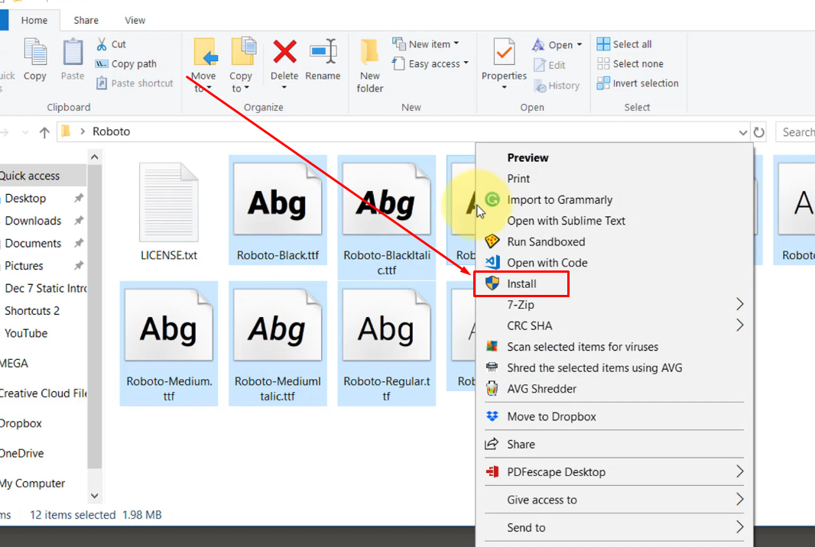The width and height of the screenshot is (815, 547).
Task: Select the Roboto-BlackItalic.ttf font file
Action: tap(387, 217)
